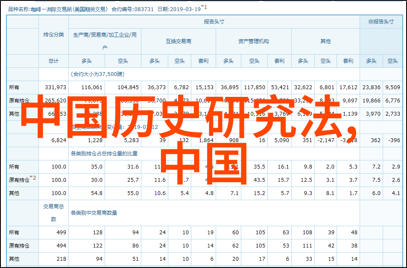Click the 生产商/贸易商/加工企业/用户 header
The height and width of the screenshot is (268, 407).
[x=105, y=41]
